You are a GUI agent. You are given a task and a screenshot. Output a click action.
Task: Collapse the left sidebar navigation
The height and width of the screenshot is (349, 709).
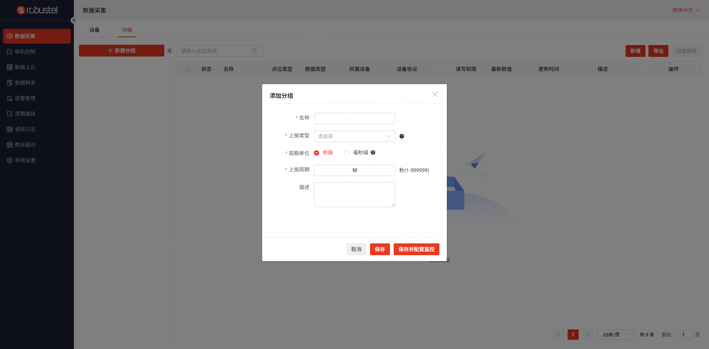click(73, 20)
